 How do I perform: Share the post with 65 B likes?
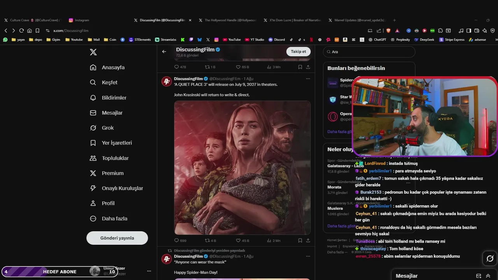click(308, 67)
